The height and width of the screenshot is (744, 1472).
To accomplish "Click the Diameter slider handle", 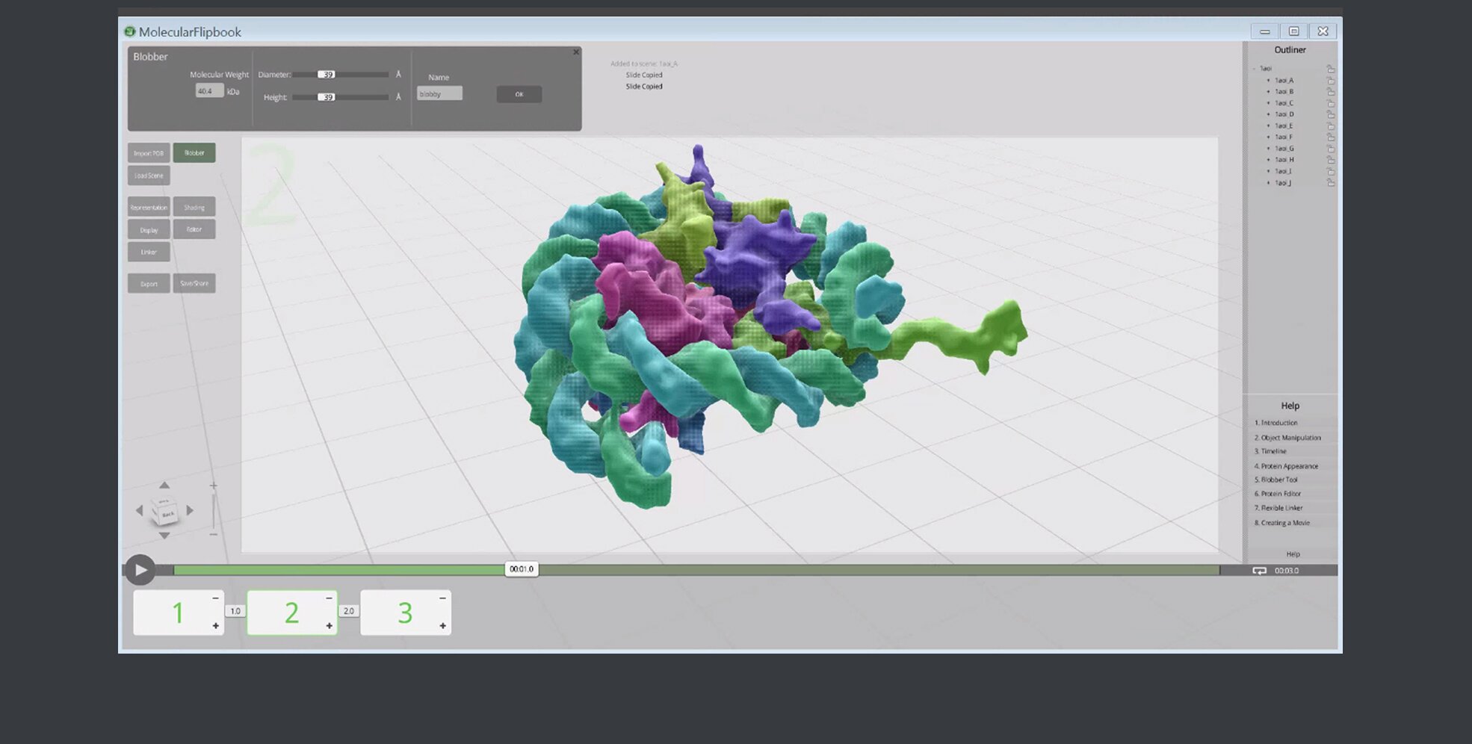I will pos(327,75).
